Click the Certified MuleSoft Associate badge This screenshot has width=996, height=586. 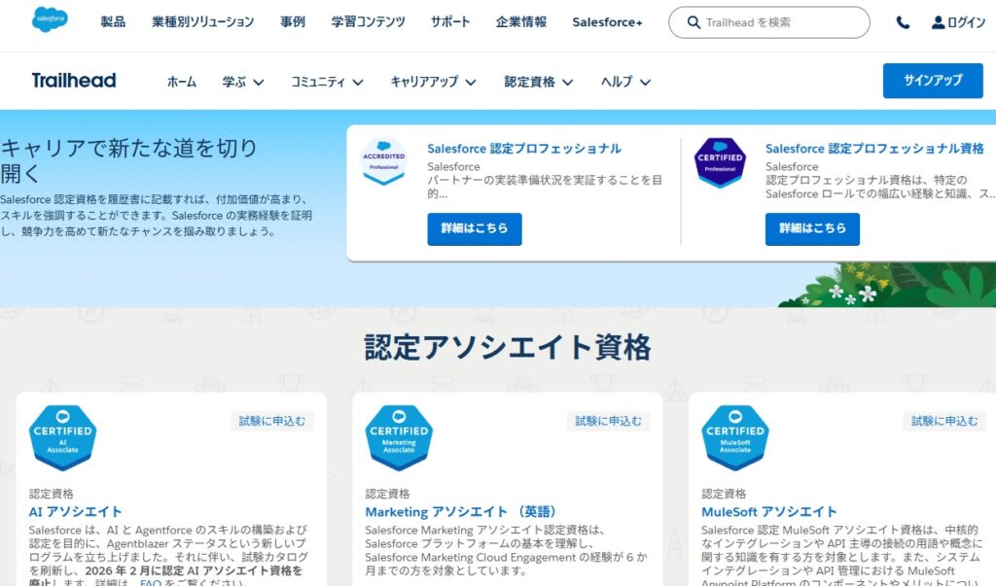735,438
